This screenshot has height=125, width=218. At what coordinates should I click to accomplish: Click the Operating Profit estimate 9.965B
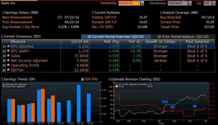coord(82,65)
